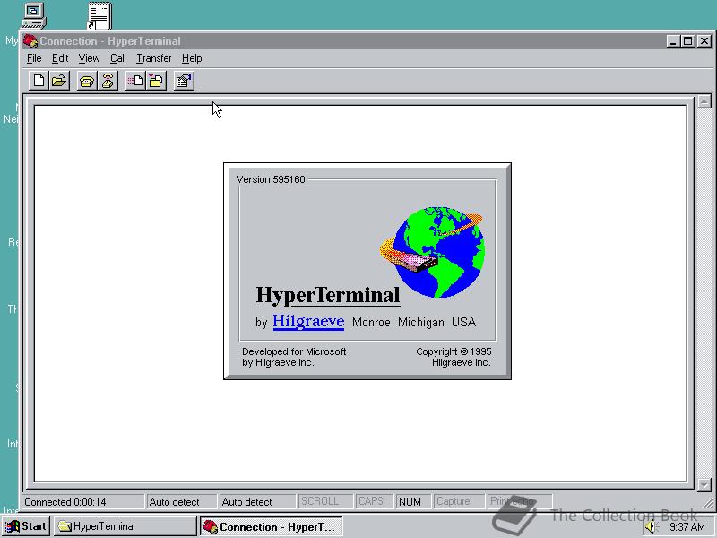
Task: Click the Monroe, Michigan USA text
Action: click(414, 323)
